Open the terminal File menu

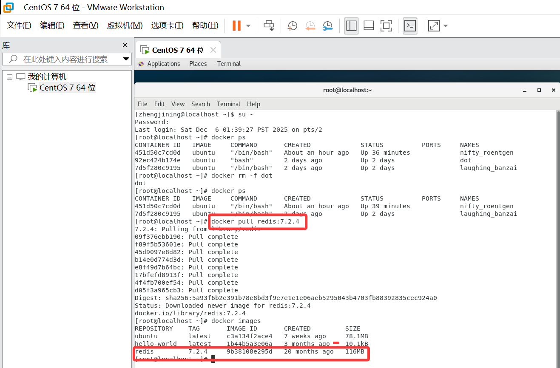point(142,104)
